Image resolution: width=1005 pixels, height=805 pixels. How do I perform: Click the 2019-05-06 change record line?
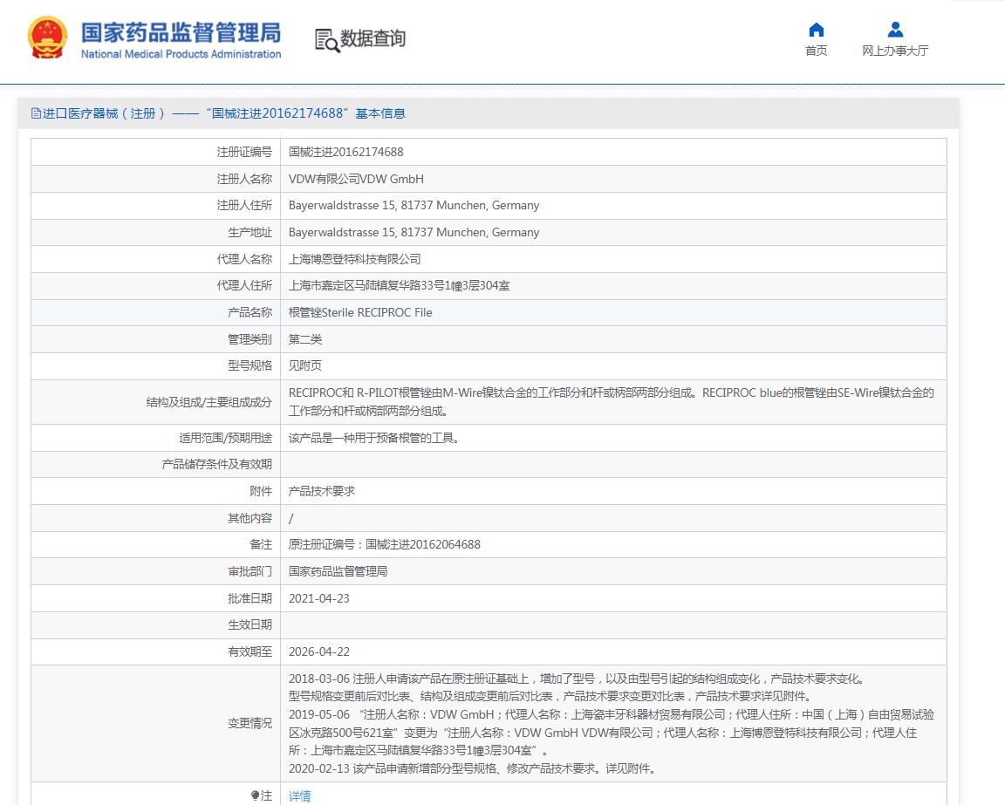pyautogui.click(x=611, y=733)
